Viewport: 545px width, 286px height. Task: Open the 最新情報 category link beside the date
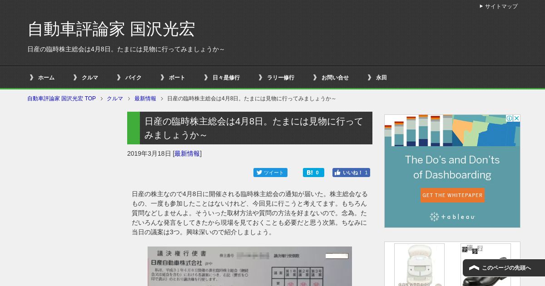point(187,153)
